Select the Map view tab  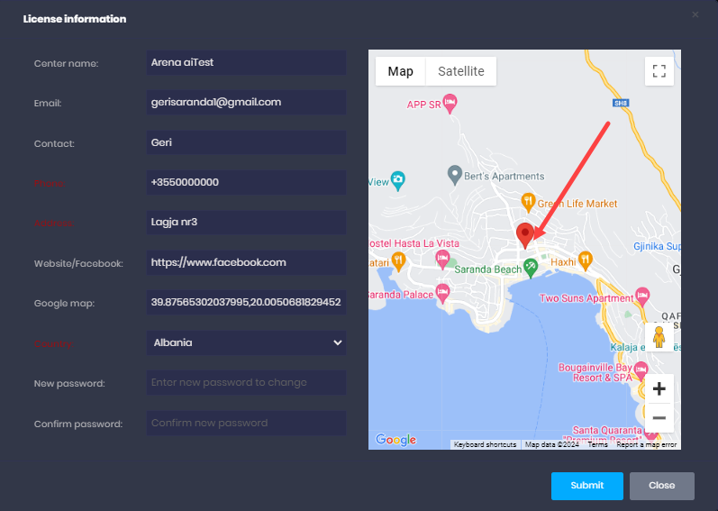coord(400,71)
